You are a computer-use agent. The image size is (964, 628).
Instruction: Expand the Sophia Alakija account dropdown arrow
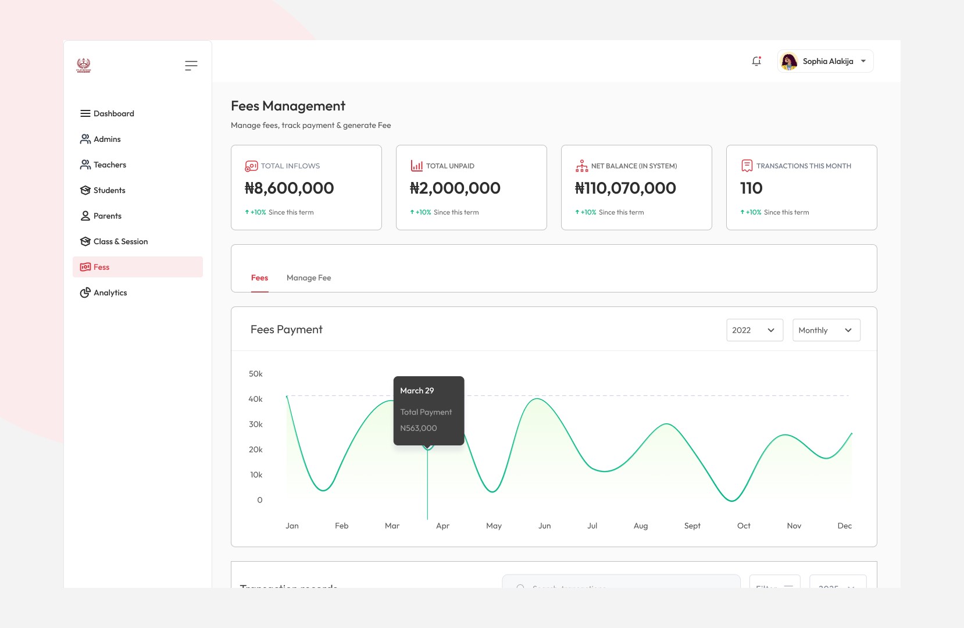[x=863, y=61]
